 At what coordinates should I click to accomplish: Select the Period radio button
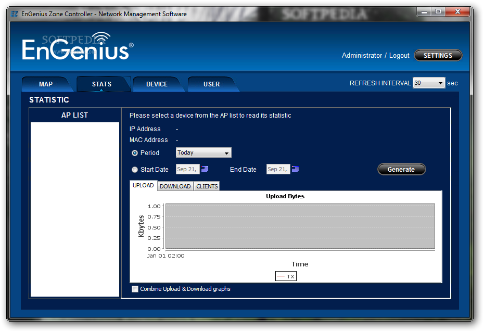pos(135,153)
